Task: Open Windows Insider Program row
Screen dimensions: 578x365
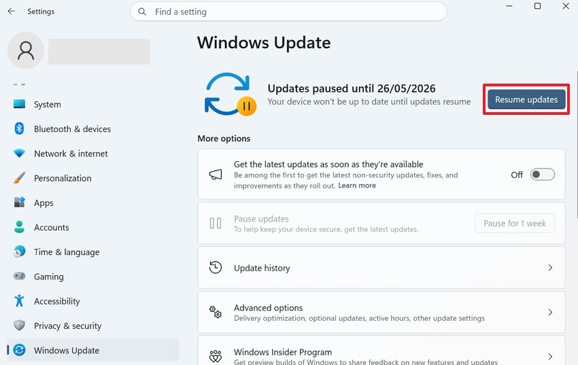Action: coord(381,350)
